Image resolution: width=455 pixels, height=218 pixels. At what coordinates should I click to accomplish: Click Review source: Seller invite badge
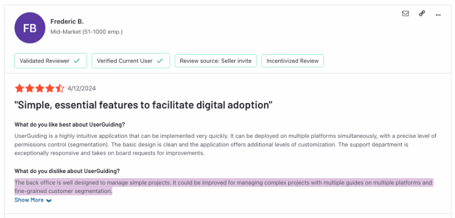pyautogui.click(x=216, y=61)
